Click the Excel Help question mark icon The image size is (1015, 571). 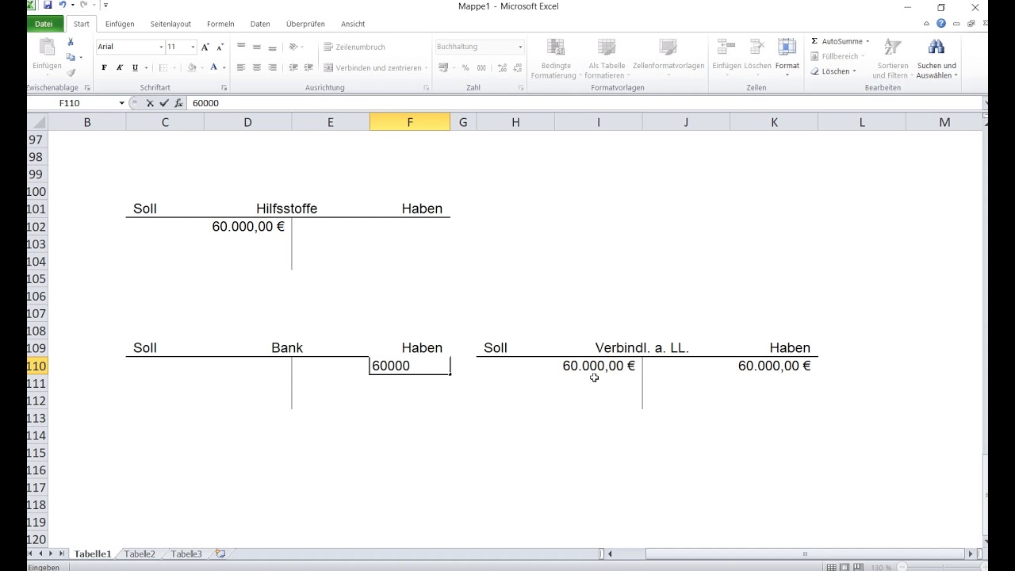[x=940, y=24]
